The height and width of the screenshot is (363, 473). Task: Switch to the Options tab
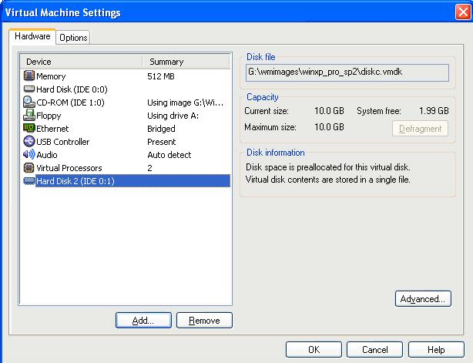tap(73, 38)
